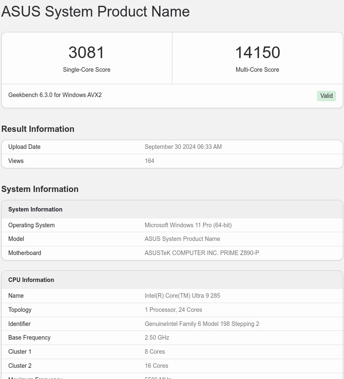Click the Single-Core Score label
The image size is (344, 379).
click(x=87, y=70)
